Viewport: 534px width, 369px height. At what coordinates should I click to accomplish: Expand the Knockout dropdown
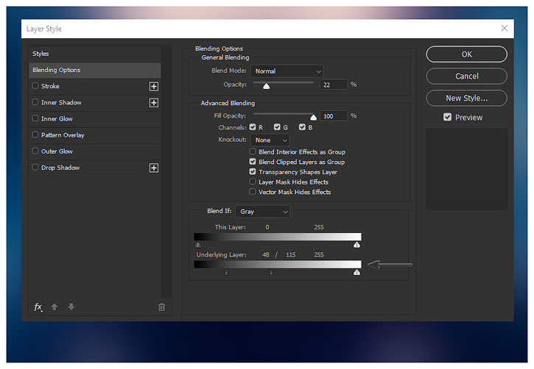[270, 140]
